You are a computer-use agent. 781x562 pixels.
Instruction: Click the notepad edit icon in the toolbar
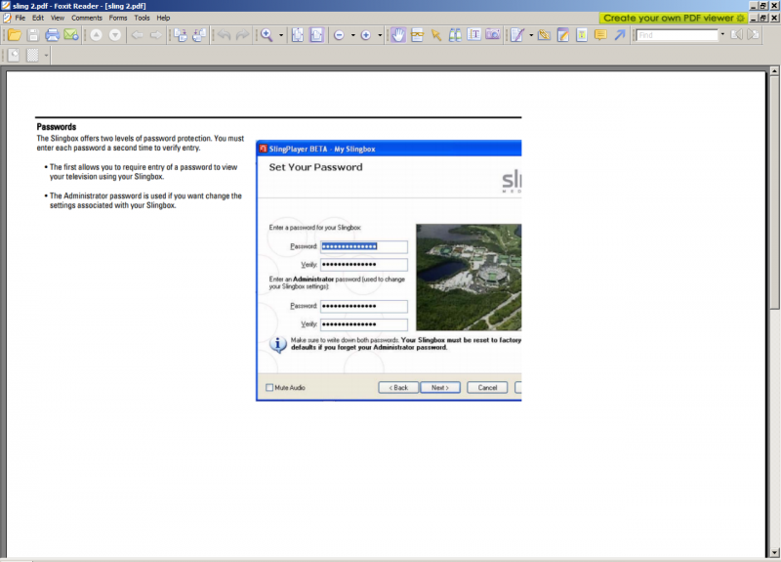coord(563,35)
